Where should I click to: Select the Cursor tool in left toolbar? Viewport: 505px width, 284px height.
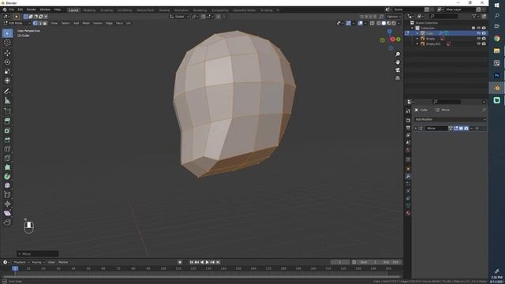click(7, 43)
